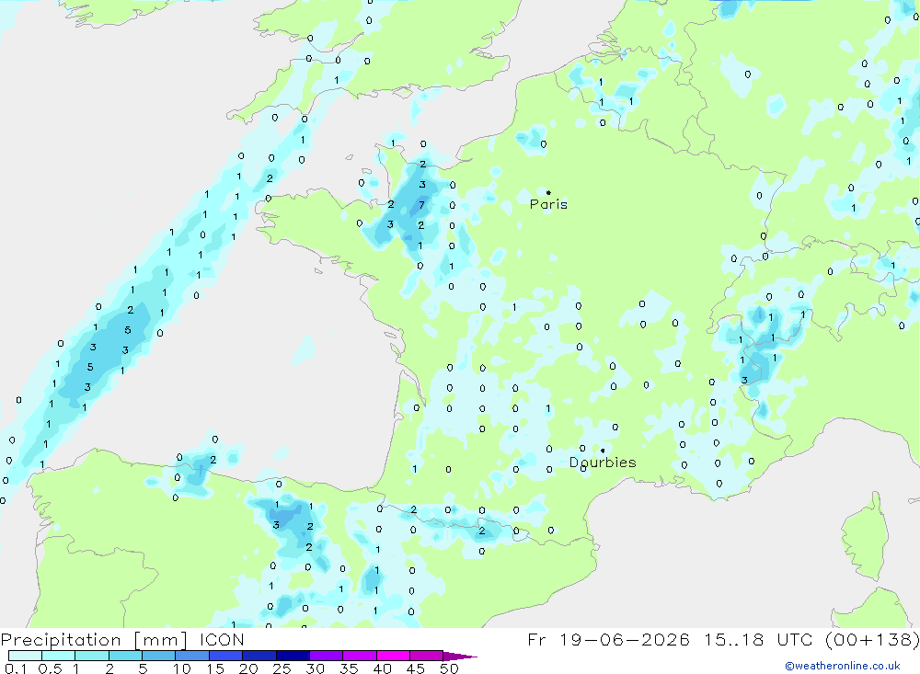Click the Paris city label
The width and height of the screenshot is (920, 674).
coord(548,204)
